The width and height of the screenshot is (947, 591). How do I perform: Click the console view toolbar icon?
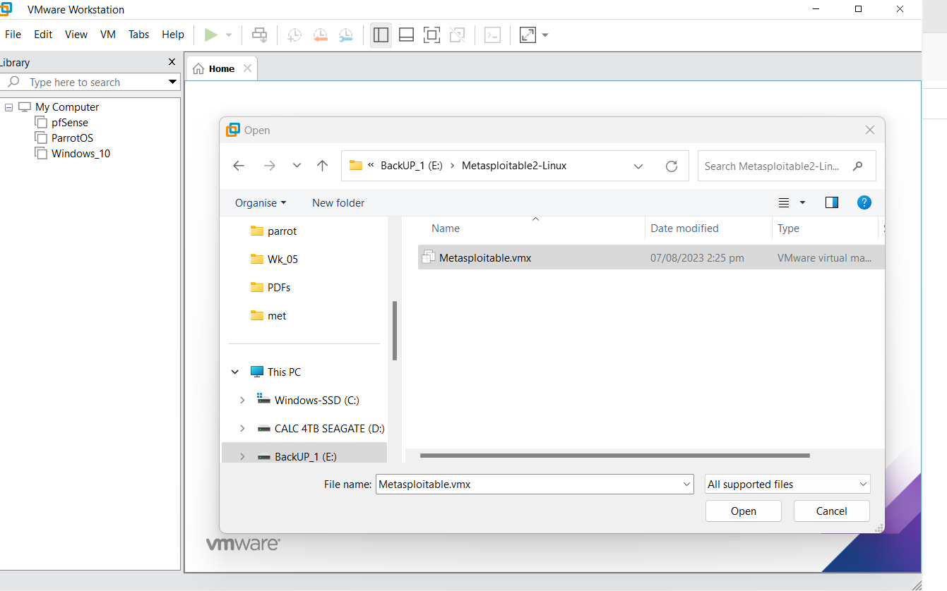coord(493,35)
